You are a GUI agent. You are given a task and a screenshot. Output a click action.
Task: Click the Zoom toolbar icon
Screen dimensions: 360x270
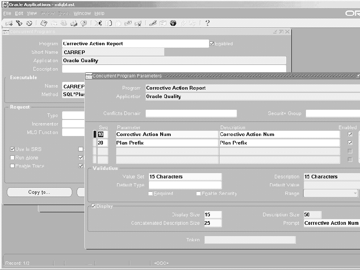click(x=163, y=23)
